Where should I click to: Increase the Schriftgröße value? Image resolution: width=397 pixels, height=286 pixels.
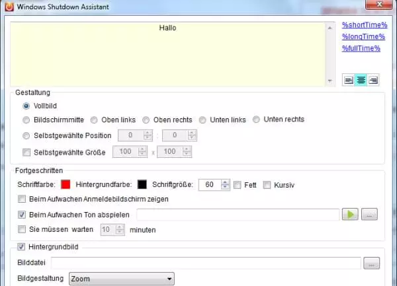coord(225,182)
